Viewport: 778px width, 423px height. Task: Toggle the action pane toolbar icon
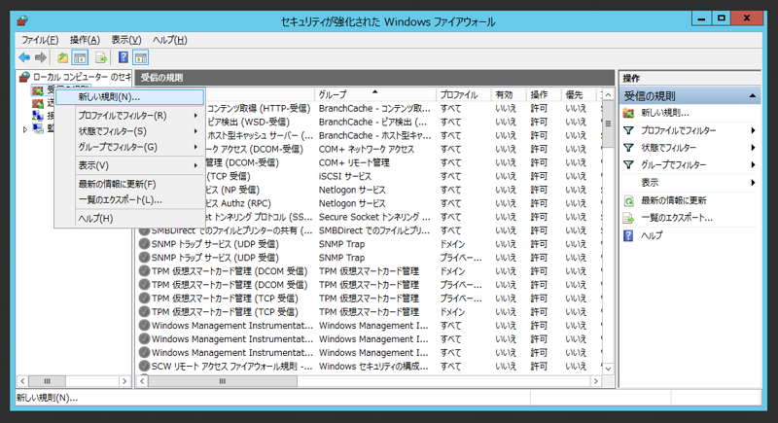pyautogui.click(x=141, y=57)
